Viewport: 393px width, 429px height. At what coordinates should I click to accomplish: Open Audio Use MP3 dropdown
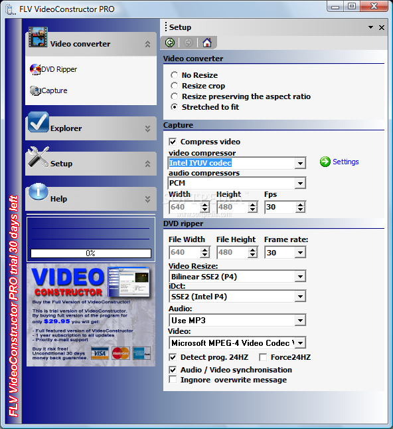click(x=300, y=320)
